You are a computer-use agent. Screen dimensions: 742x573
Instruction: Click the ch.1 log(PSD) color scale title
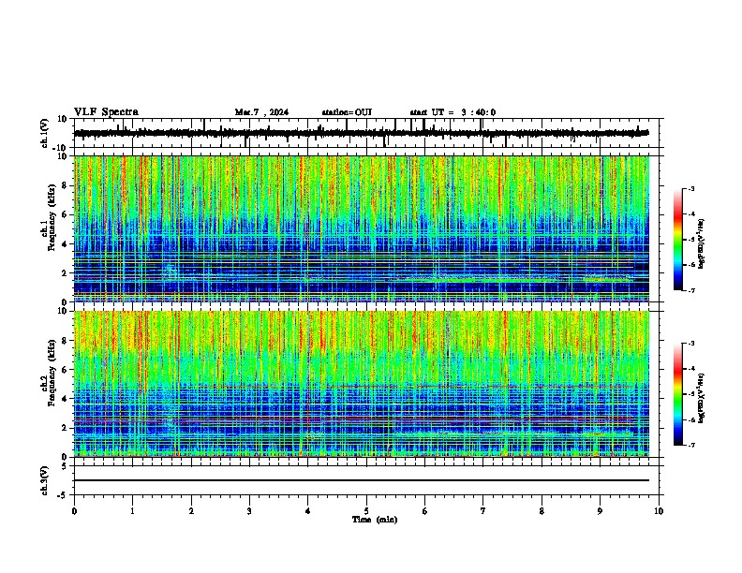point(702,243)
